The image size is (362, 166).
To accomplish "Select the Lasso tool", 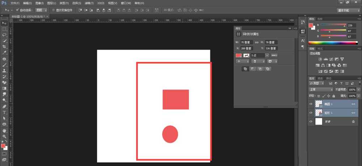I will (x=4, y=35).
